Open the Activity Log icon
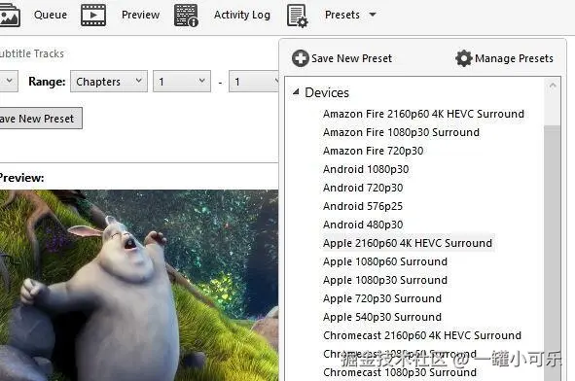The height and width of the screenshot is (381, 575). (x=186, y=16)
